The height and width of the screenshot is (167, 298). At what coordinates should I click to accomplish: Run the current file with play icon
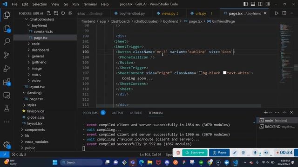click(x=277, y=13)
